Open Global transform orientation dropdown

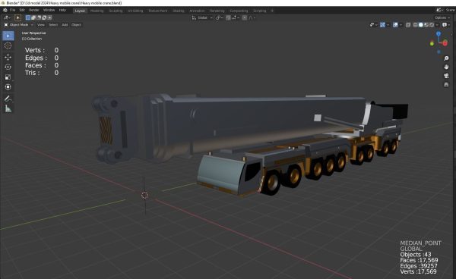click(202, 17)
